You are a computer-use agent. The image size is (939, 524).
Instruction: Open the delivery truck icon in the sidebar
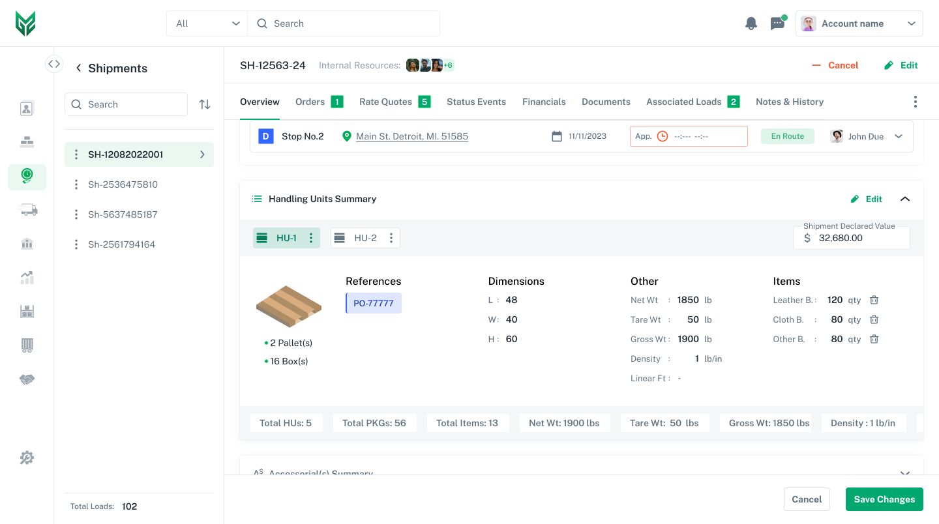tap(27, 210)
